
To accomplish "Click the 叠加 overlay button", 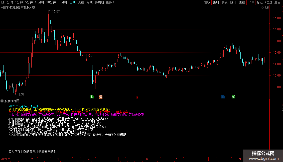I will (x=216, y=2).
